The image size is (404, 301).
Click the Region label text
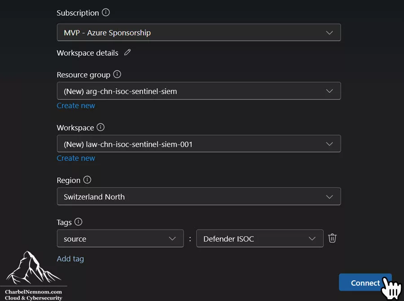[x=68, y=180]
